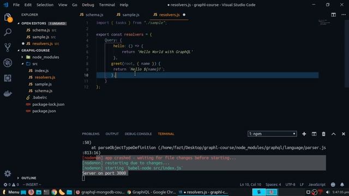This screenshot has width=349, height=196.
Task: Open package-lock.json in the explorer
Action: pos(48,104)
